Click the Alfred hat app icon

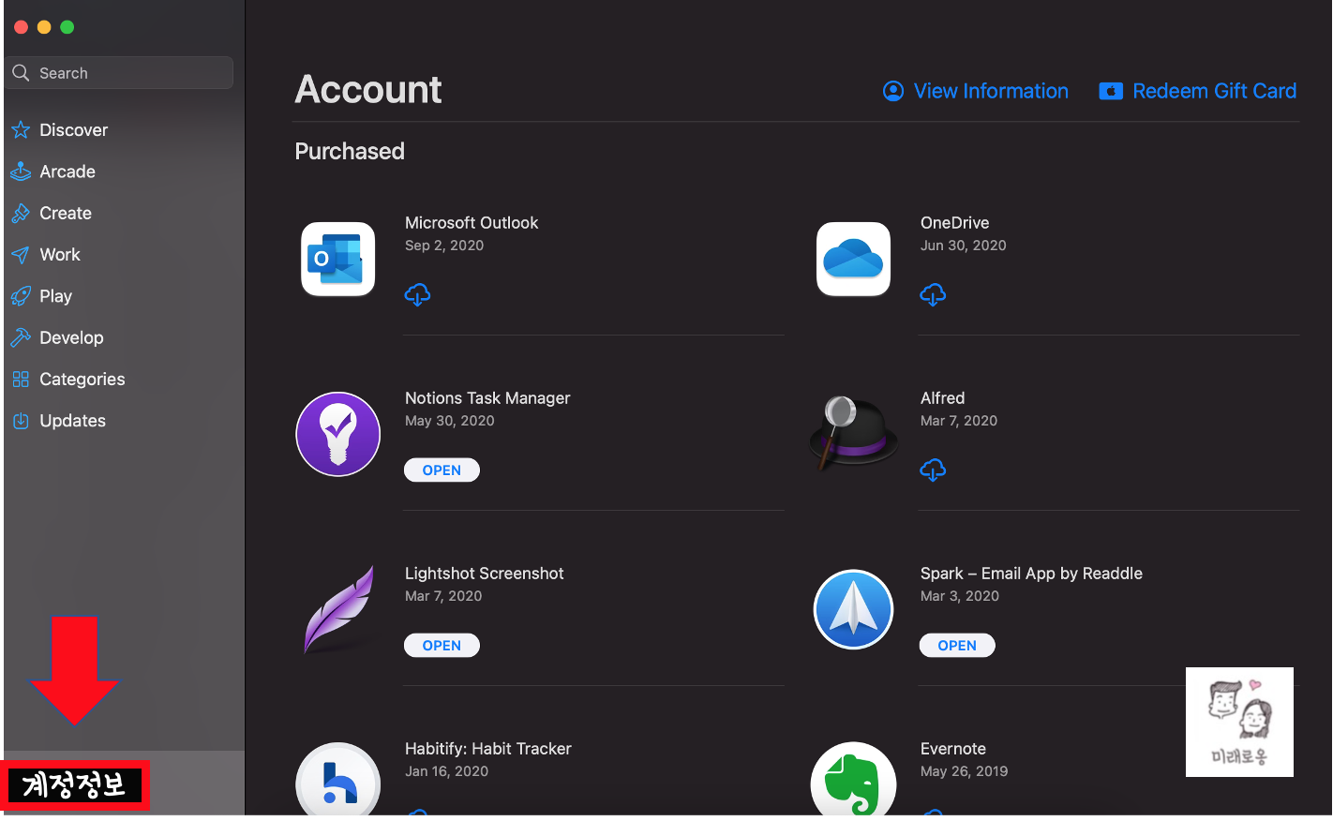coord(853,434)
